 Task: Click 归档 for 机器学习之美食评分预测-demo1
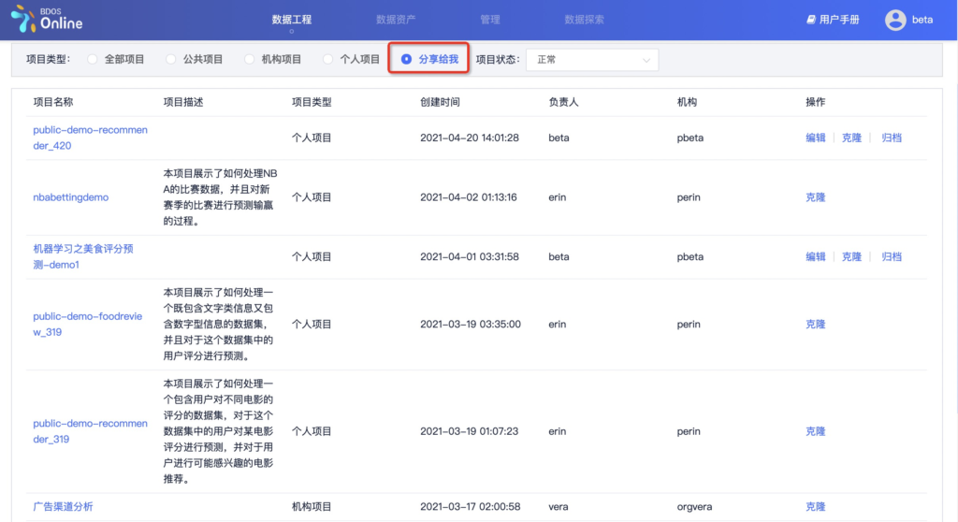click(892, 256)
